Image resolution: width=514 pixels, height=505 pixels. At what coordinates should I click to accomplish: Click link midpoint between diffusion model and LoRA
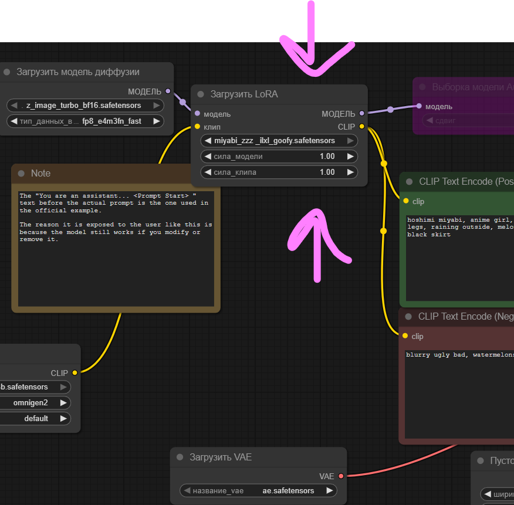click(182, 102)
